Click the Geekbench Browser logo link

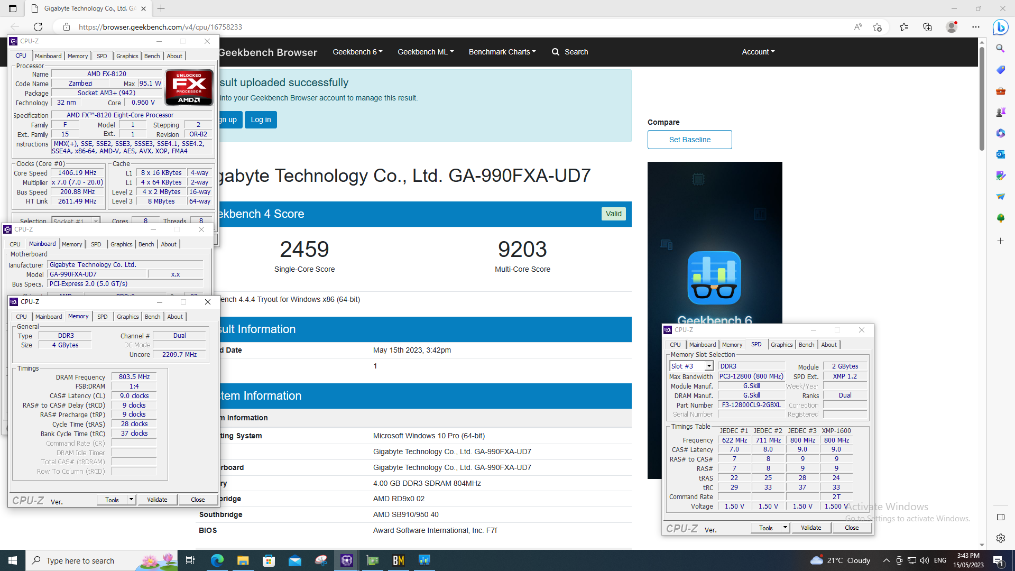[x=267, y=52]
